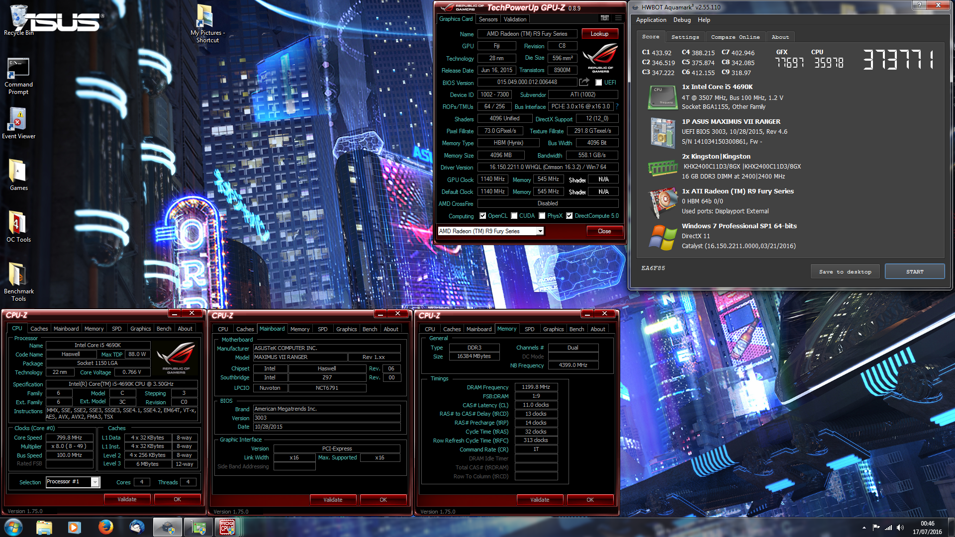Viewport: 955px width, 537px height.
Task: Click the BIOS export share icon
Action: coord(584,82)
